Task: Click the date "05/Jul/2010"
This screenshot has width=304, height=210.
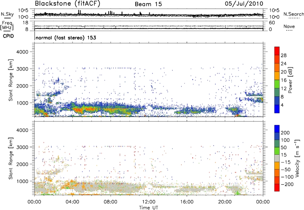Action: coord(244,4)
